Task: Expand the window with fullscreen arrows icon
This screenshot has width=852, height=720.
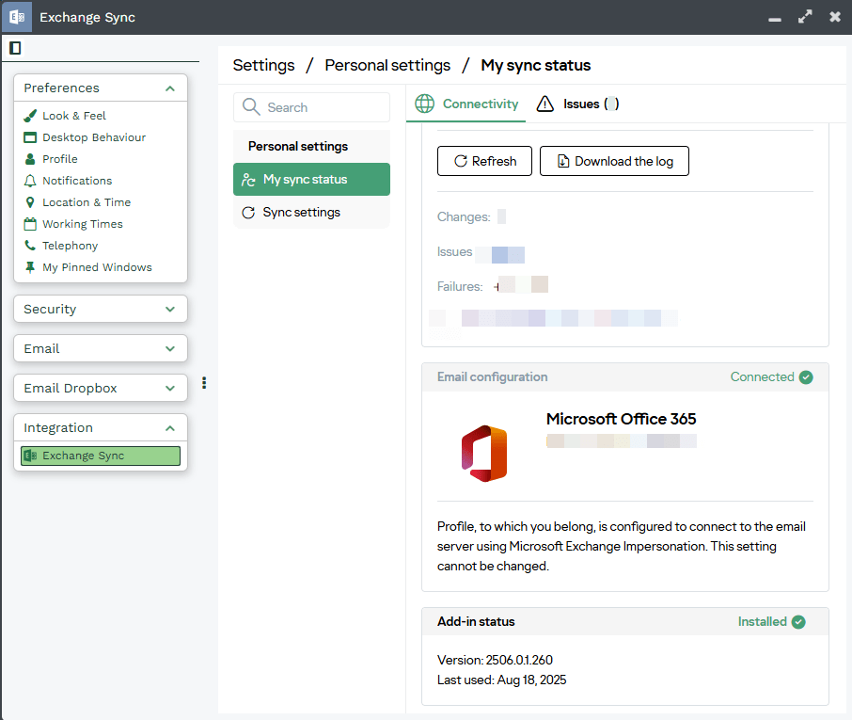Action: tap(805, 17)
